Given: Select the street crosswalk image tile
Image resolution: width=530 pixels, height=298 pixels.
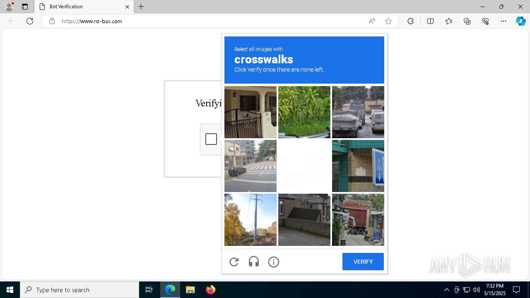Looking at the screenshot, I should click(x=251, y=166).
